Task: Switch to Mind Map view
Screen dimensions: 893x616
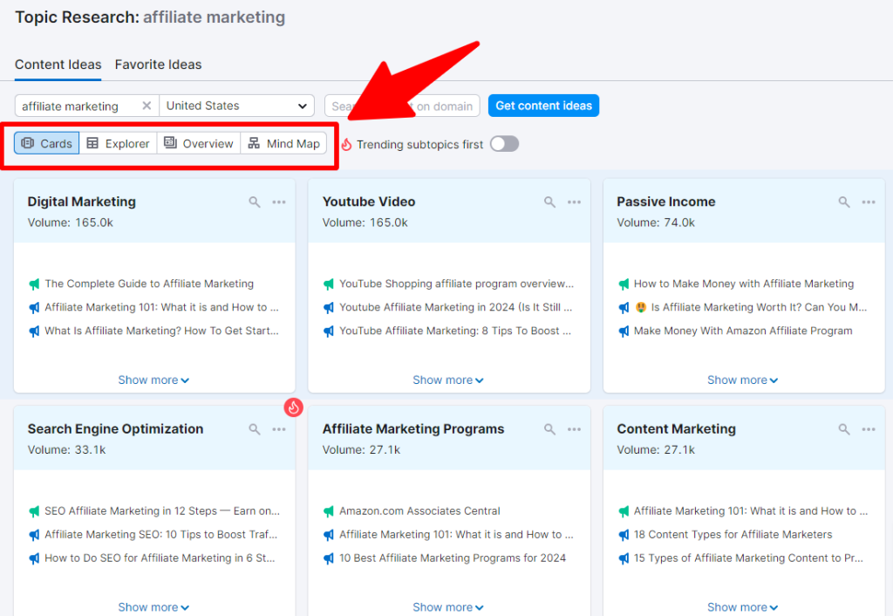Action: click(x=283, y=144)
